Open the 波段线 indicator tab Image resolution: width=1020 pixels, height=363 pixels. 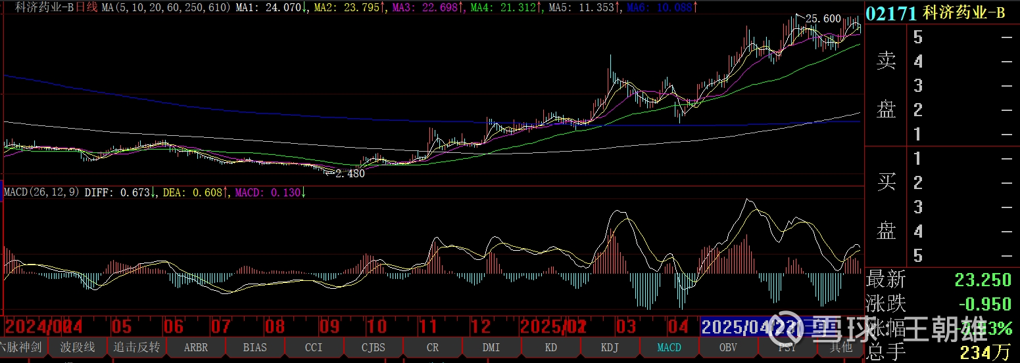click(x=78, y=347)
